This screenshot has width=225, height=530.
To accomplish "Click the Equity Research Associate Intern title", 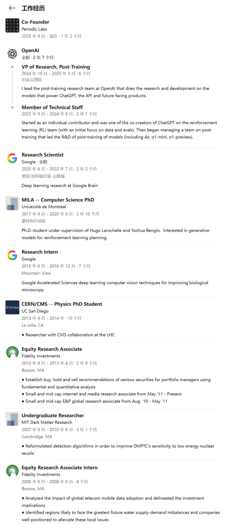I will point(59,468).
